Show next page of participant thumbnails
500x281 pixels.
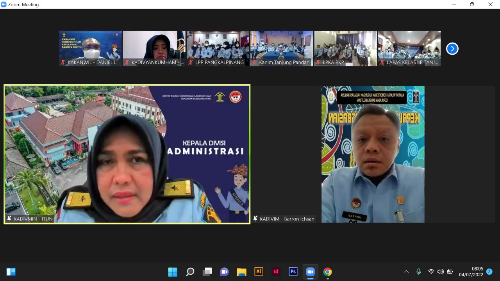coord(452,49)
